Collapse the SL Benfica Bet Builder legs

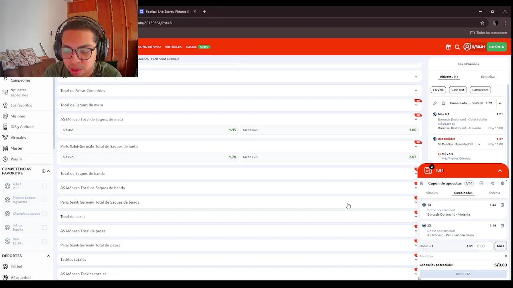[479, 144]
